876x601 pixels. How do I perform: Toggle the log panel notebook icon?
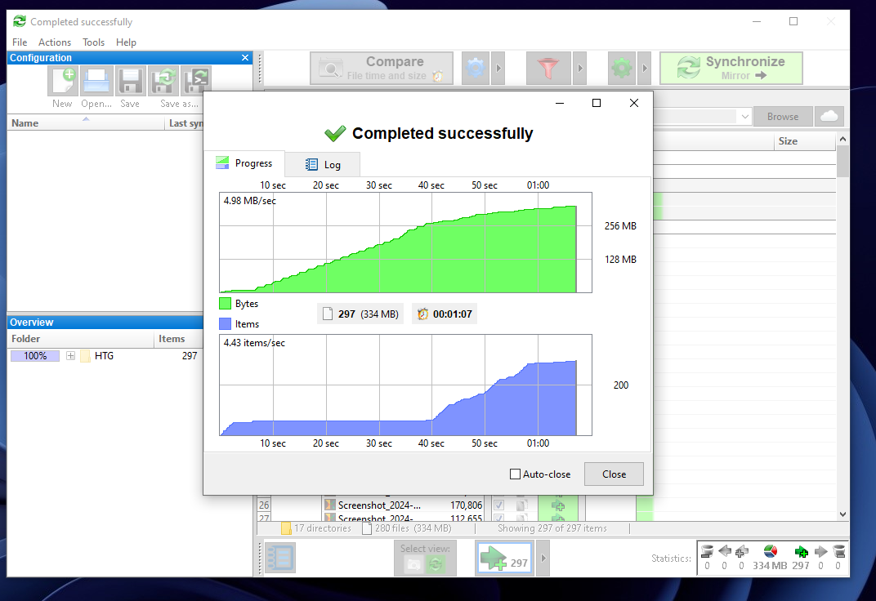[x=280, y=558]
